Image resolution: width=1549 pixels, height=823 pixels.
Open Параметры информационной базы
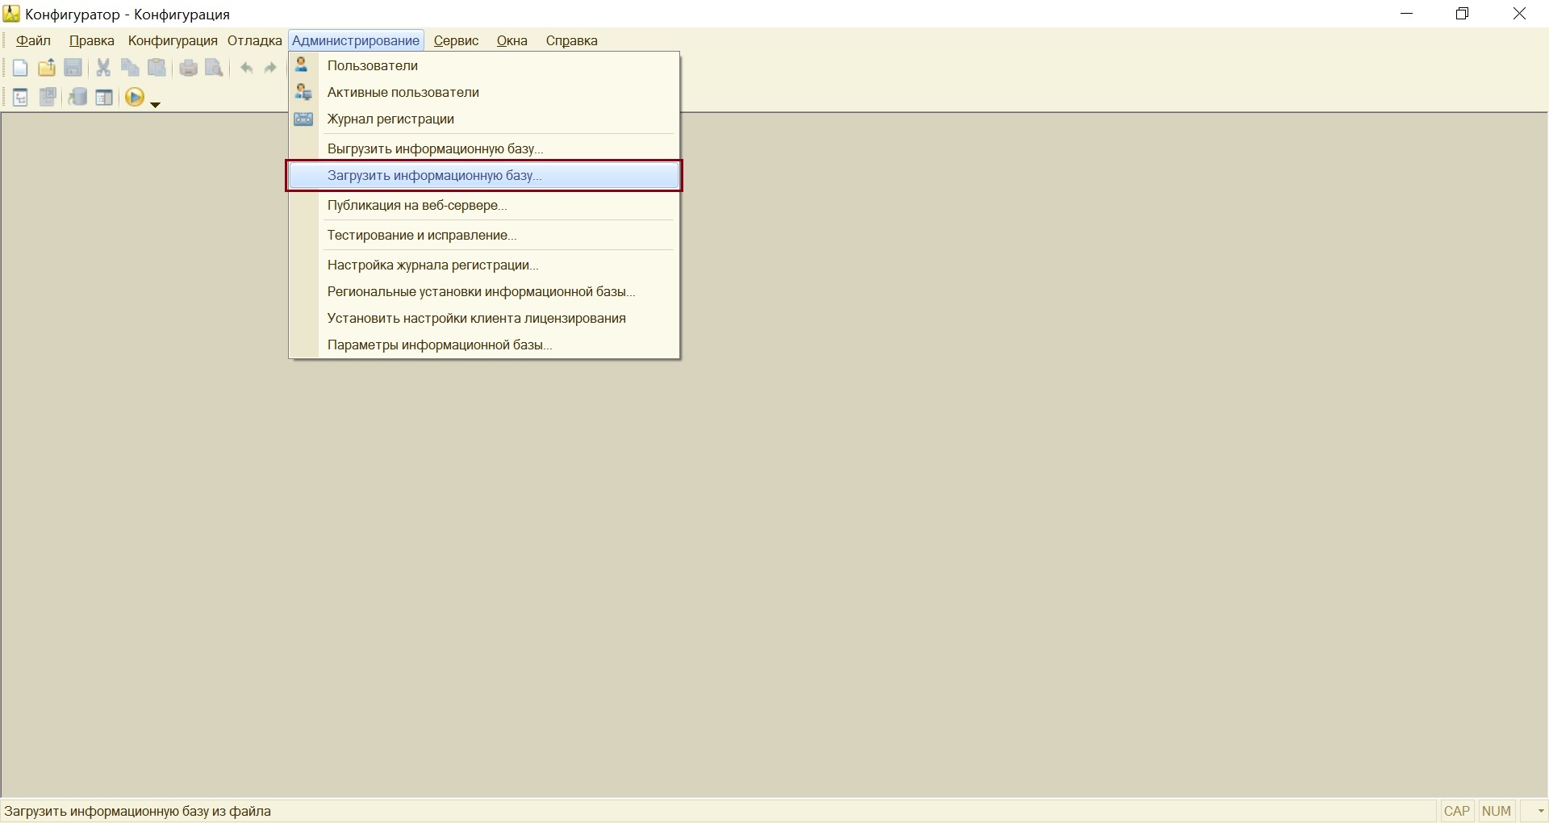439,345
